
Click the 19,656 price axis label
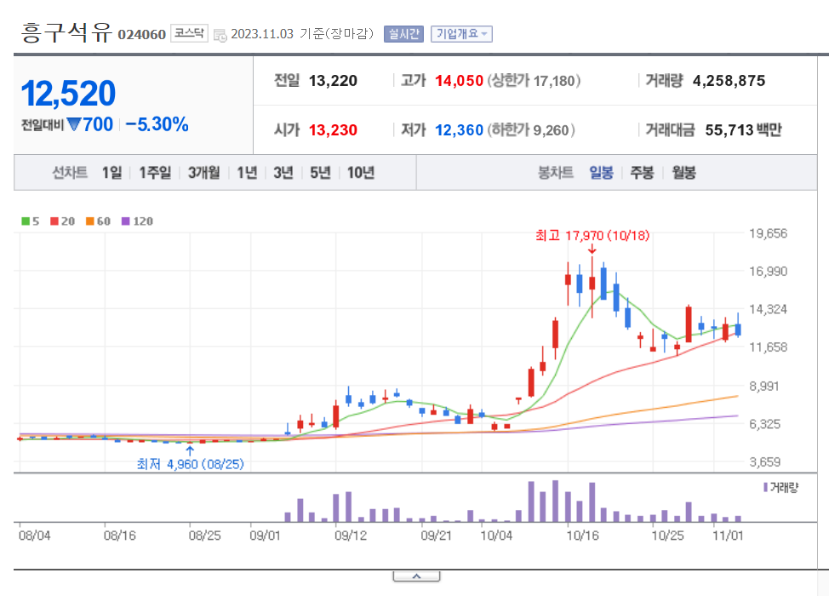(x=769, y=233)
